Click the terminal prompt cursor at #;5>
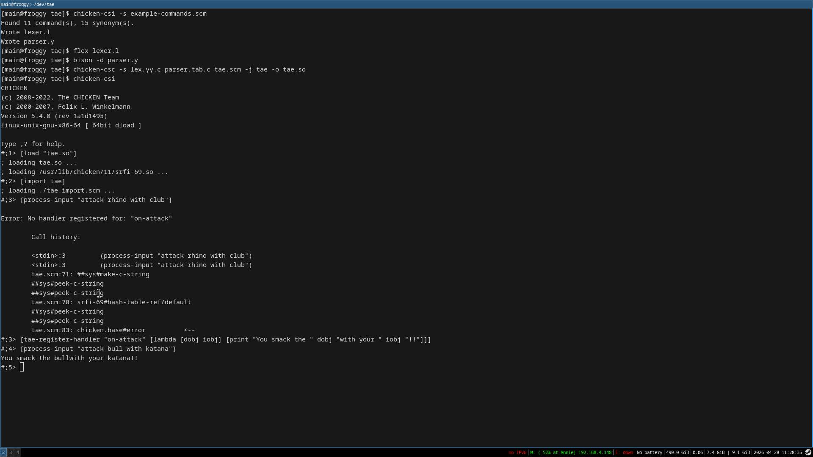Viewport: 813px width, 457px height. [22, 367]
